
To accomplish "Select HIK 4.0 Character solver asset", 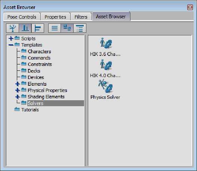I will [x=105, y=69].
